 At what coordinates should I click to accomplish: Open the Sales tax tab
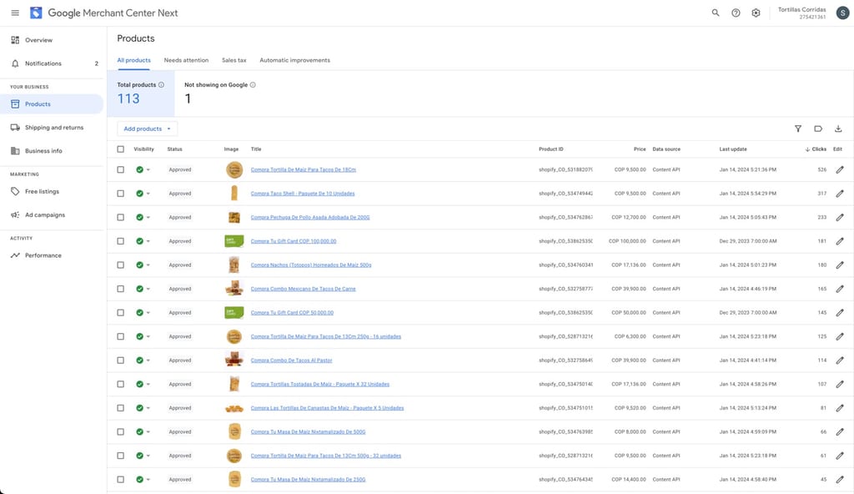(234, 60)
